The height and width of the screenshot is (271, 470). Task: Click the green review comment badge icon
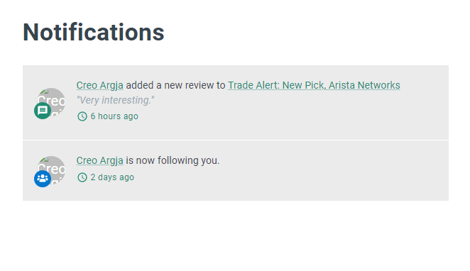pyautogui.click(x=43, y=111)
